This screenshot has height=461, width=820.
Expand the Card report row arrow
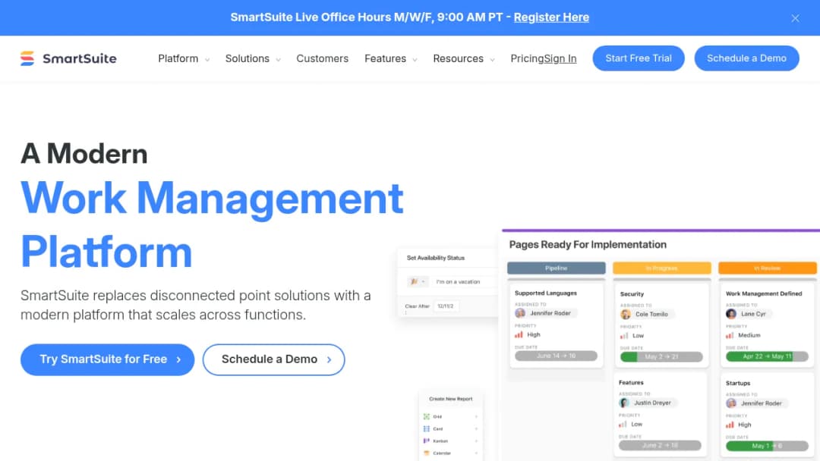[476, 428]
